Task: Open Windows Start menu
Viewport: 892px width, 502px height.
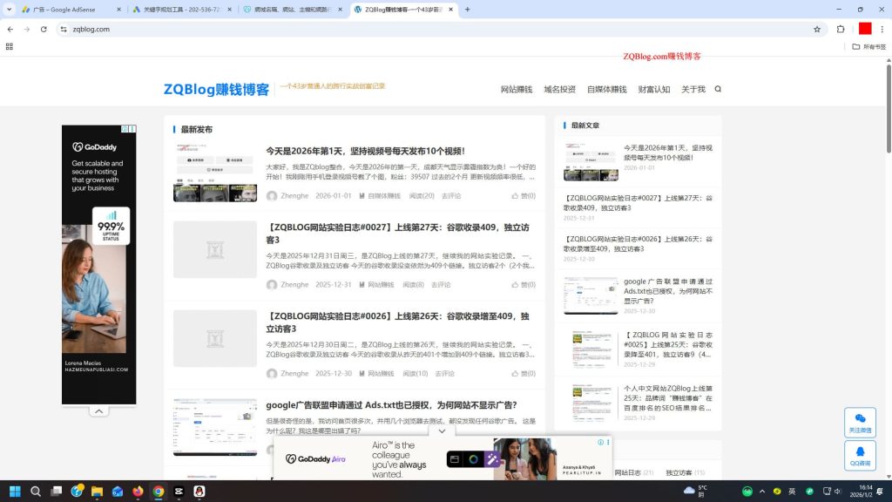Action: pyautogui.click(x=15, y=492)
